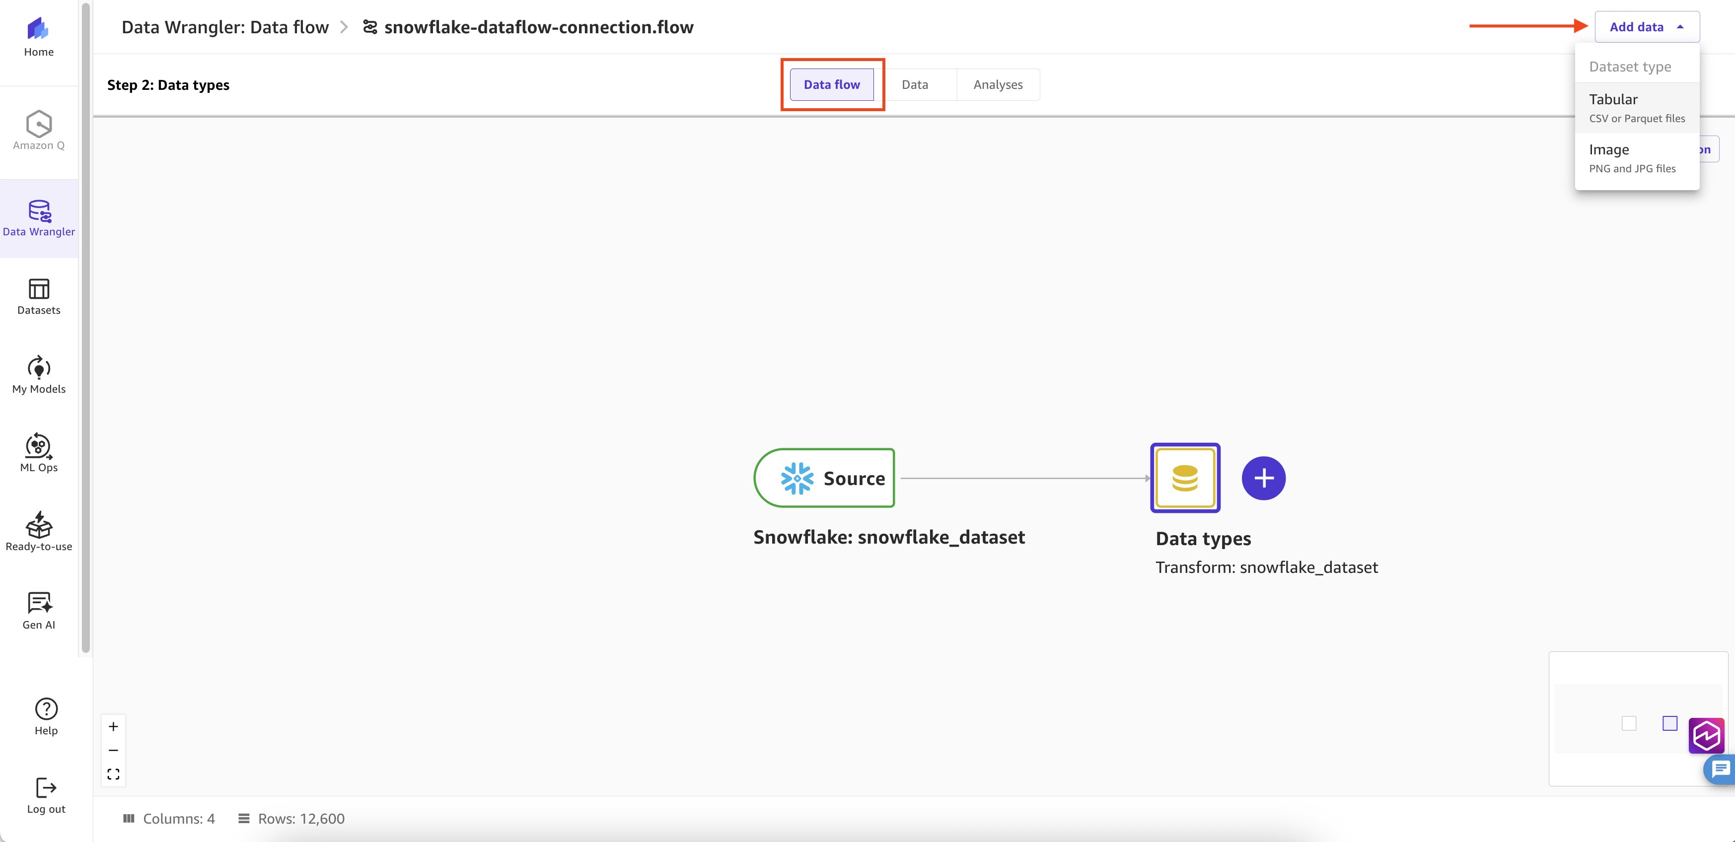
Task: Go back to Data Wrangler: Data flow breadcrumb
Action: [x=225, y=27]
